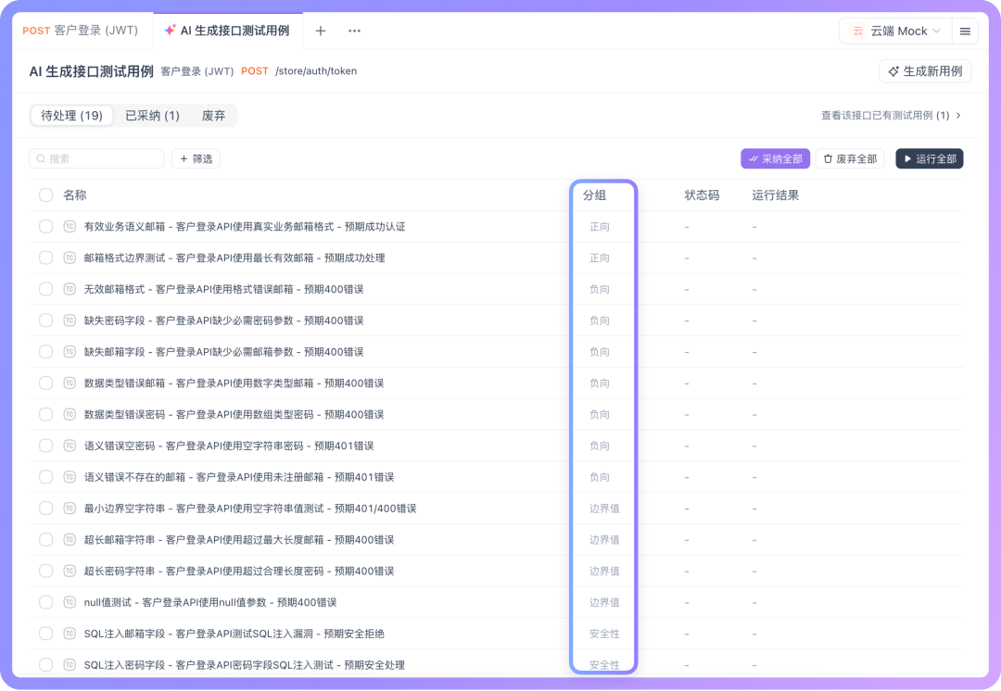Open the hamburger menu at top right
1001x691 pixels.
pyautogui.click(x=965, y=31)
